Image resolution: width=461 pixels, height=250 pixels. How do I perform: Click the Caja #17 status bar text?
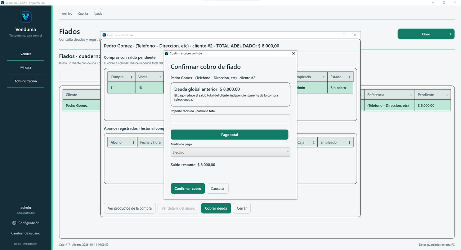84,245
